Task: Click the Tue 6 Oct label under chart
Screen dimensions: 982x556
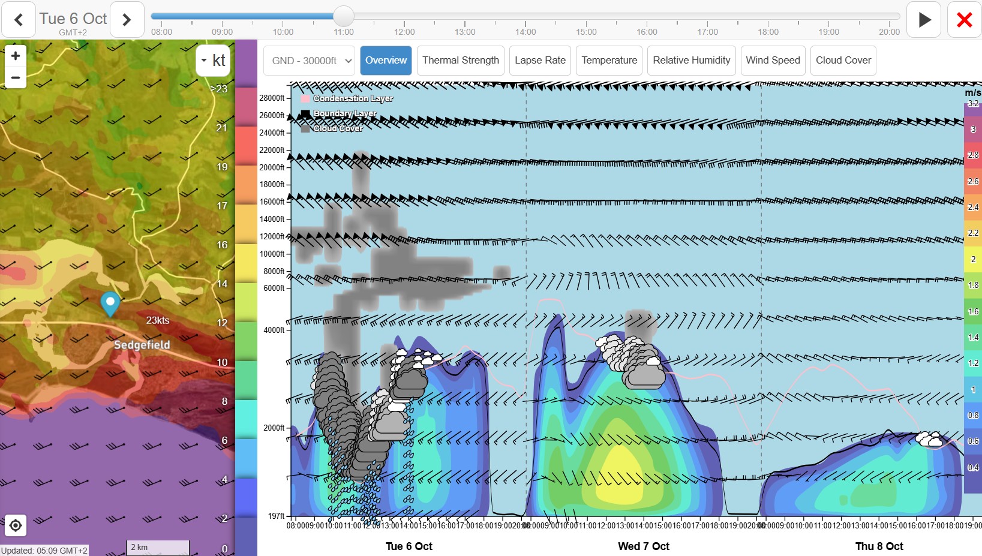Action: point(409,546)
